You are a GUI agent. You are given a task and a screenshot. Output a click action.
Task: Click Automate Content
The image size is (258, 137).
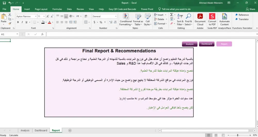[x=224, y=20]
